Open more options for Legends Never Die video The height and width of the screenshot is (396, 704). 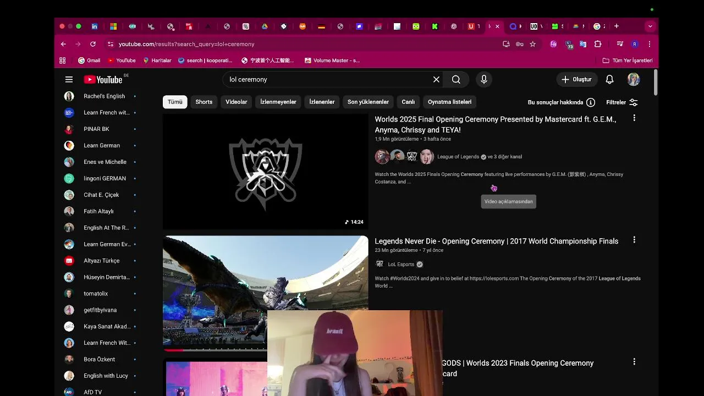(x=634, y=240)
